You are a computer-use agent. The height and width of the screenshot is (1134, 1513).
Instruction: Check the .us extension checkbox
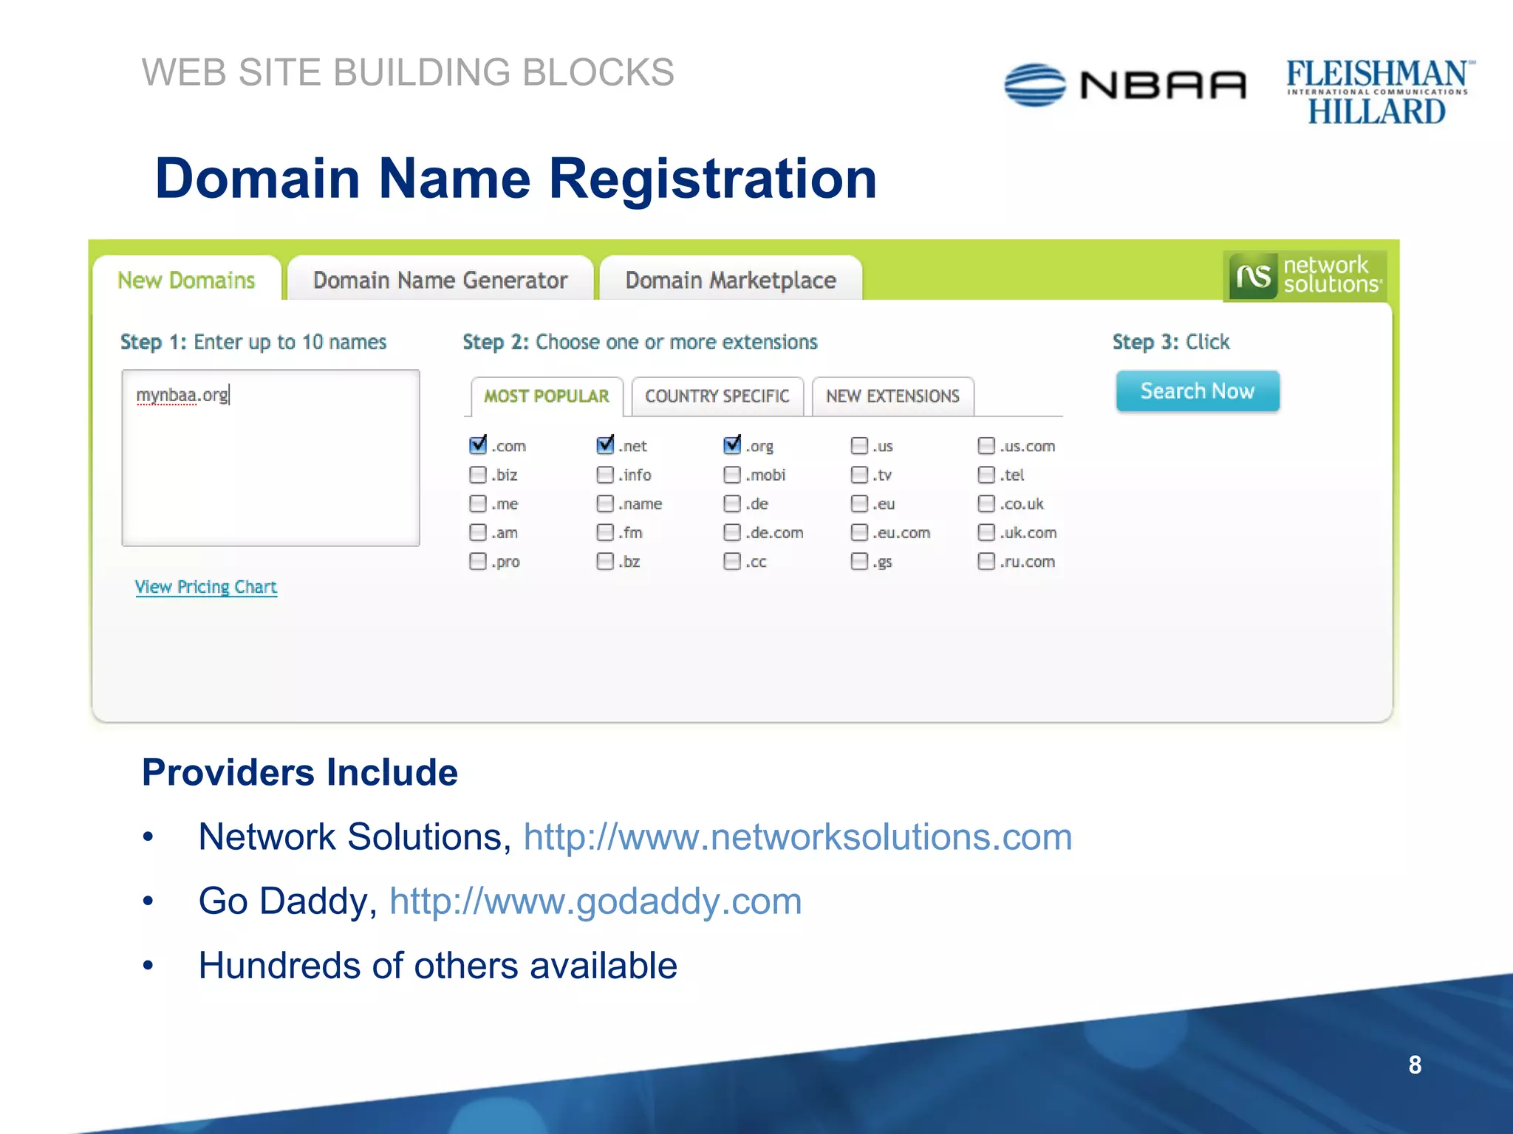point(859,446)
